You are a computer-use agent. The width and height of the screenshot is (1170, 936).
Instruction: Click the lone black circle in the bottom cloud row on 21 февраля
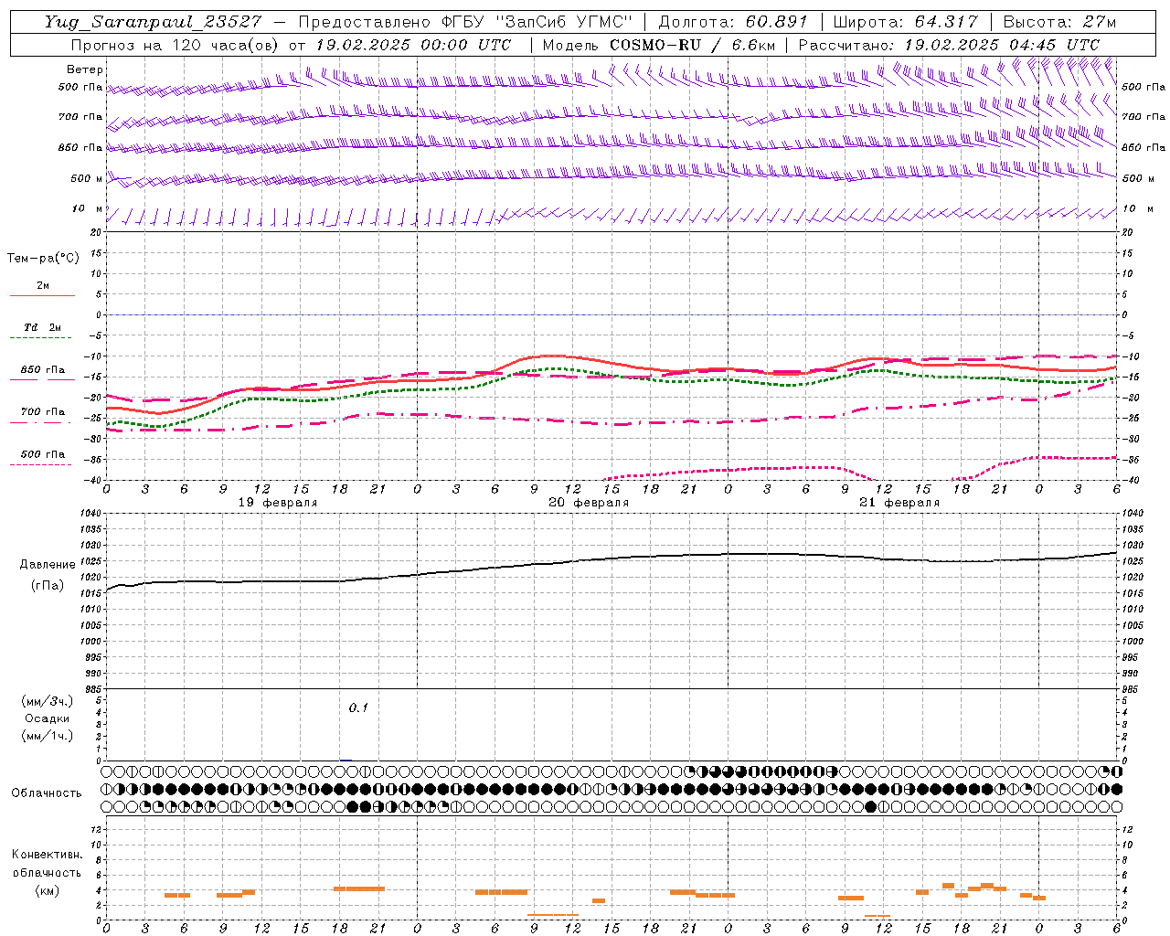click(870, 806)
